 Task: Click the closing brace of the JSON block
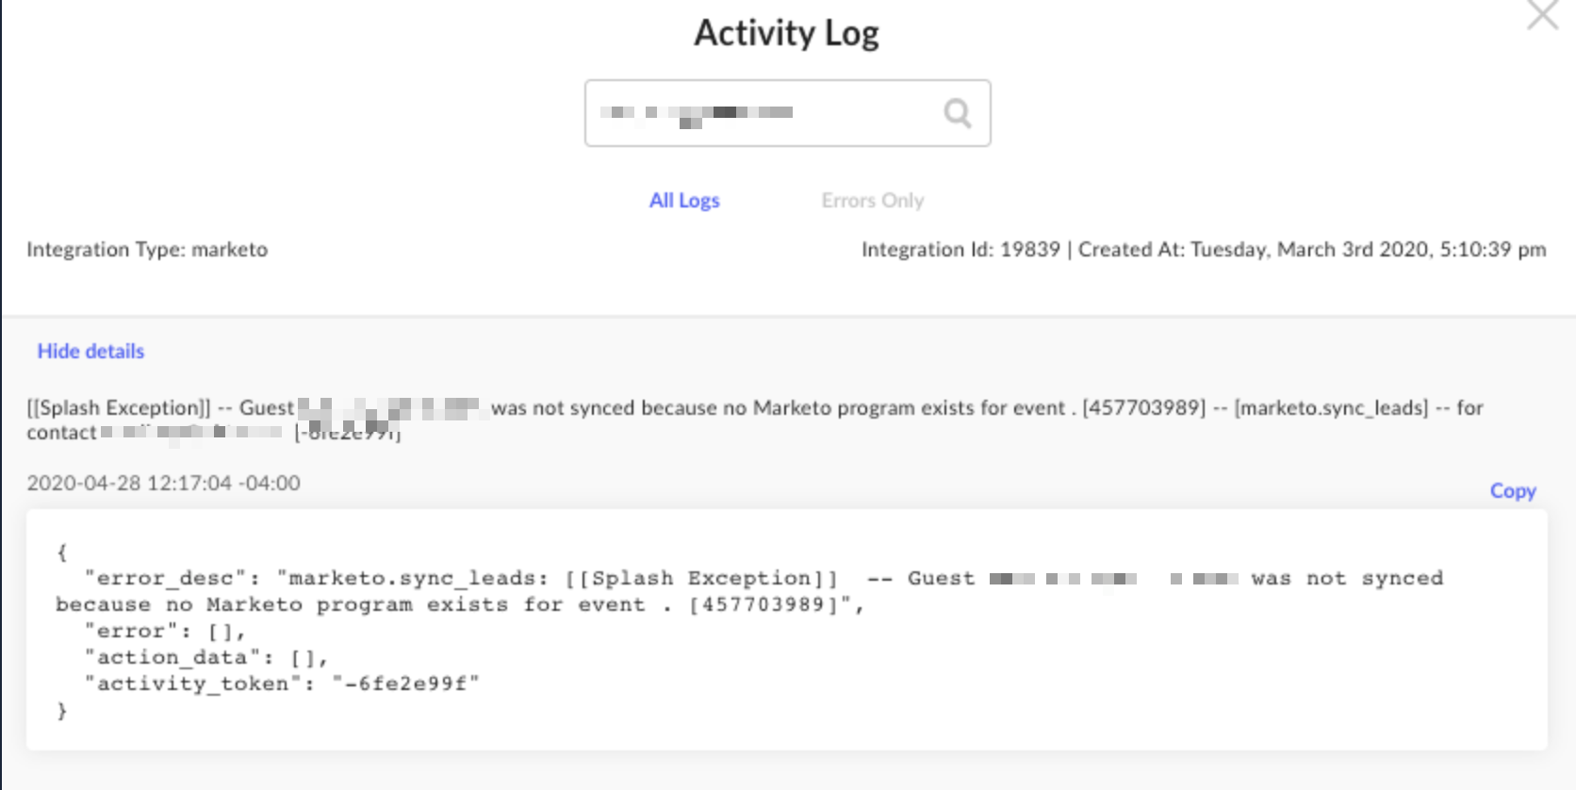pos(62,711)
